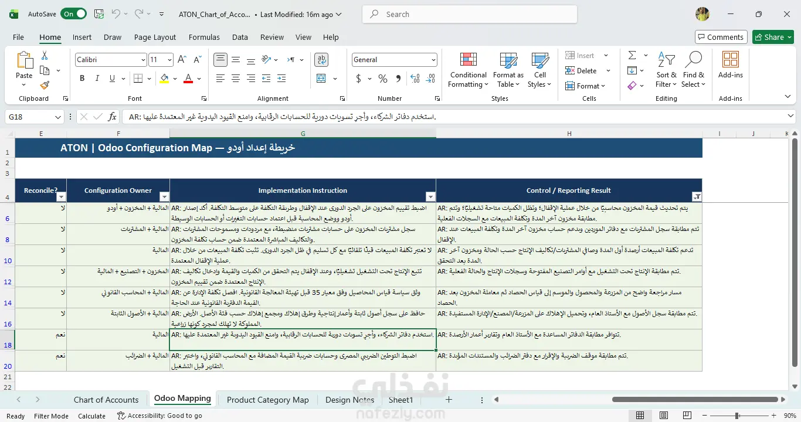Viewport: 801px width, 422px height.
Task: Apply Italic formatting
Action: tap(97, 78)
